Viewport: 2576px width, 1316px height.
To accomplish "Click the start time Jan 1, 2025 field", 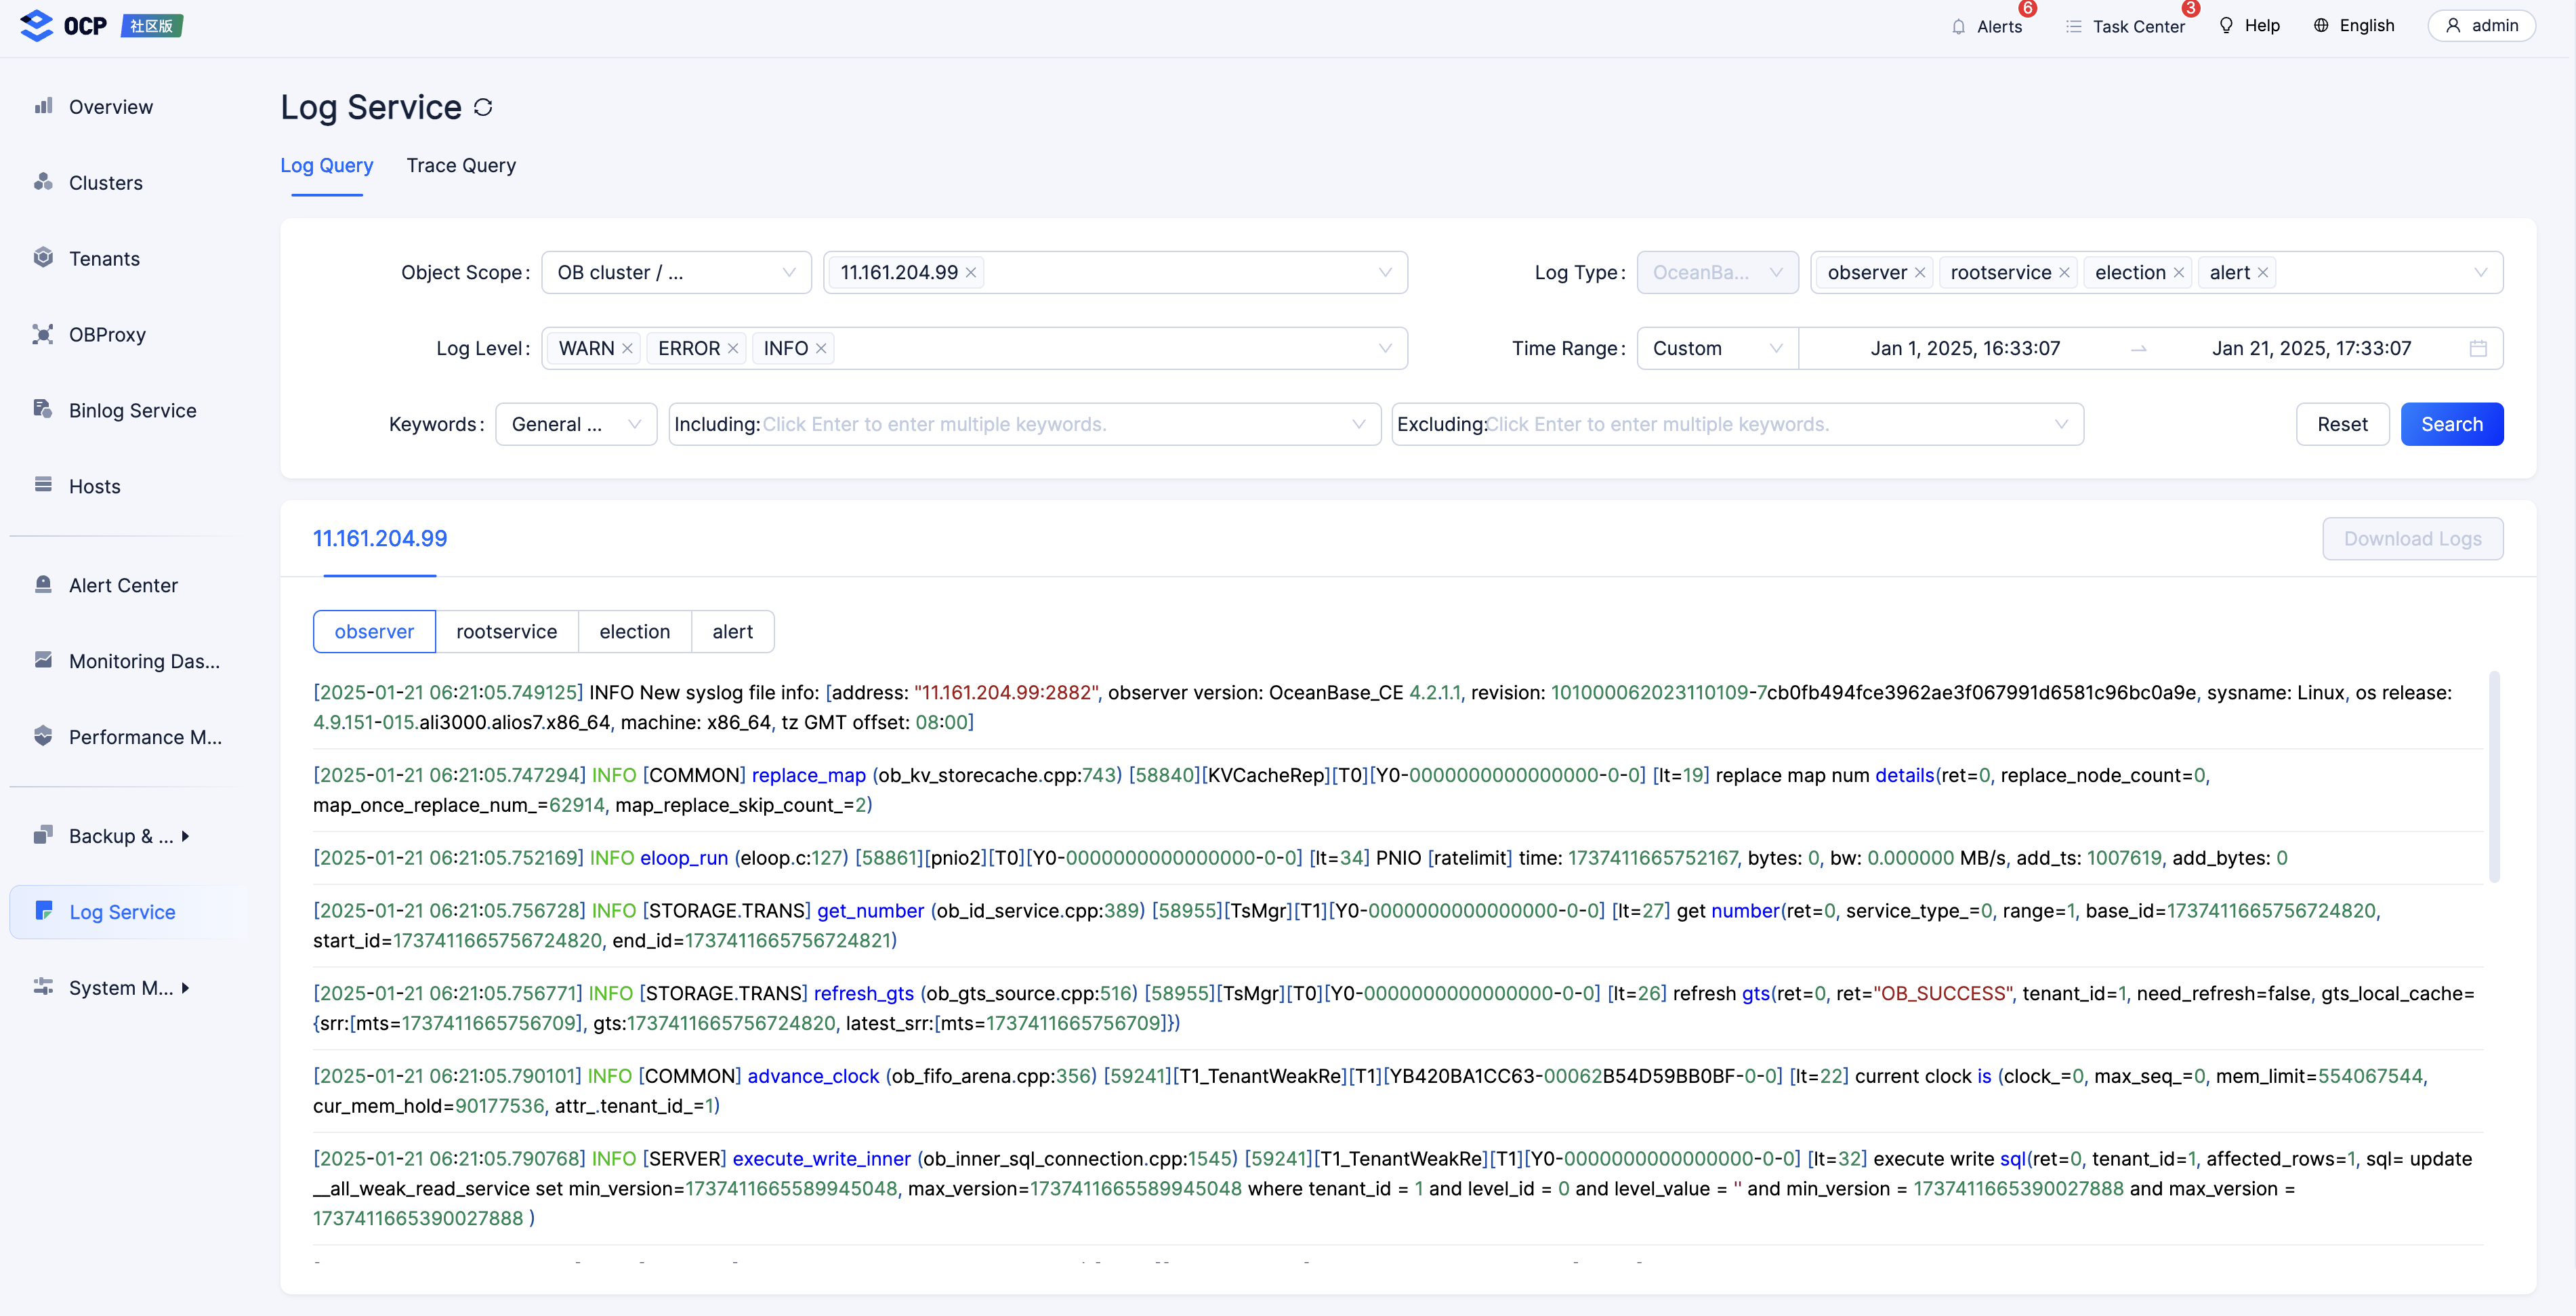I will pos(1964,349).
